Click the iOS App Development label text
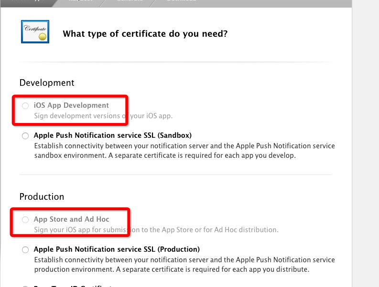Viewport: 379px width, 287px height. (x=71, y=105)
